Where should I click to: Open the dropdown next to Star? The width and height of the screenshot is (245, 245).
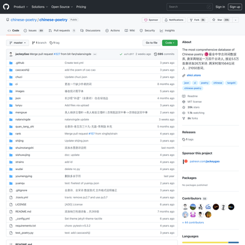tap(236, 20)
